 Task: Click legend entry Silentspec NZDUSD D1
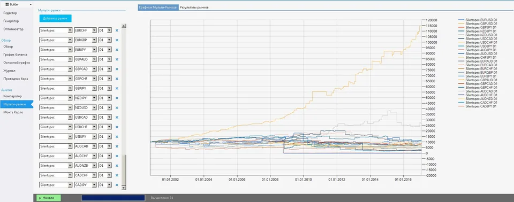tap(478, 35)
